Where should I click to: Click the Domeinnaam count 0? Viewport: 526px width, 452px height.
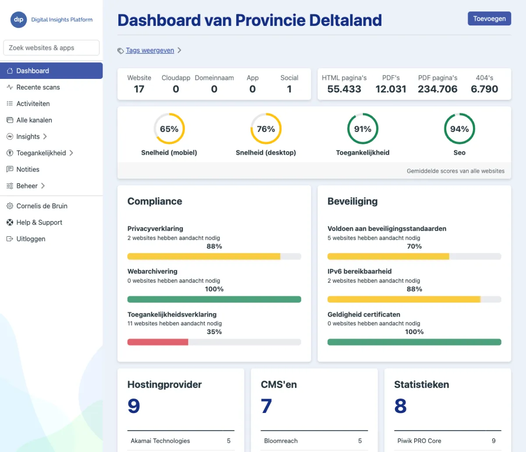pyautogui.click(x=214, y=89)
